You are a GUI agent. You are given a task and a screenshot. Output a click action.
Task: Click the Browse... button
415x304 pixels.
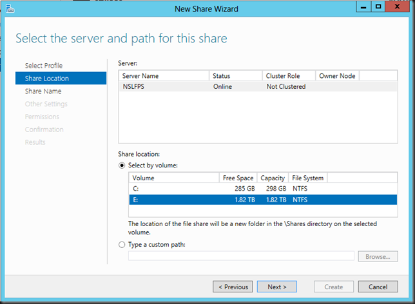(x=378, y=256)
